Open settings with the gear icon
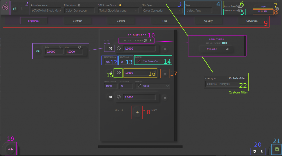This screenshot has width=282, height=156. click(x=255, y=151)
